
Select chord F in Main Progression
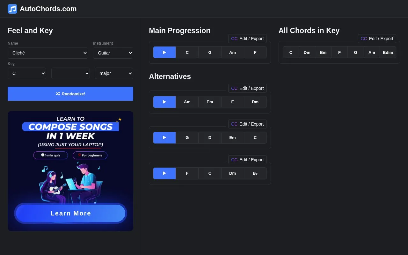click(255, 52)
